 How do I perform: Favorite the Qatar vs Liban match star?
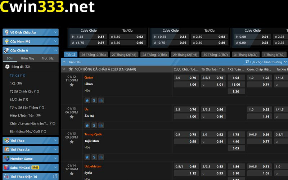pos(72,85)
